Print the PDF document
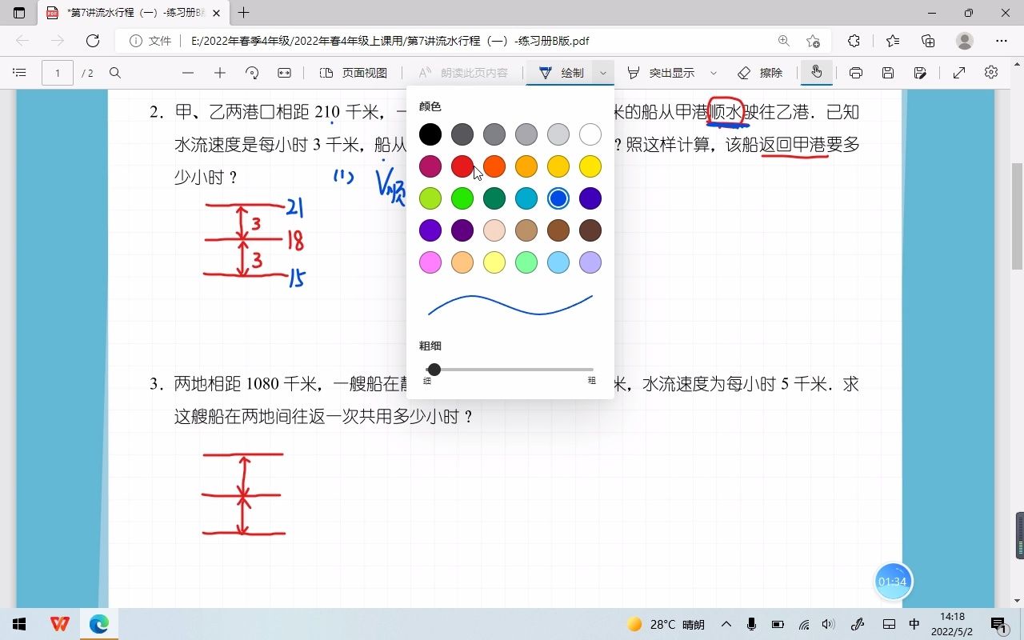Viewport: 1024px width, 640px height. [856, 73]
